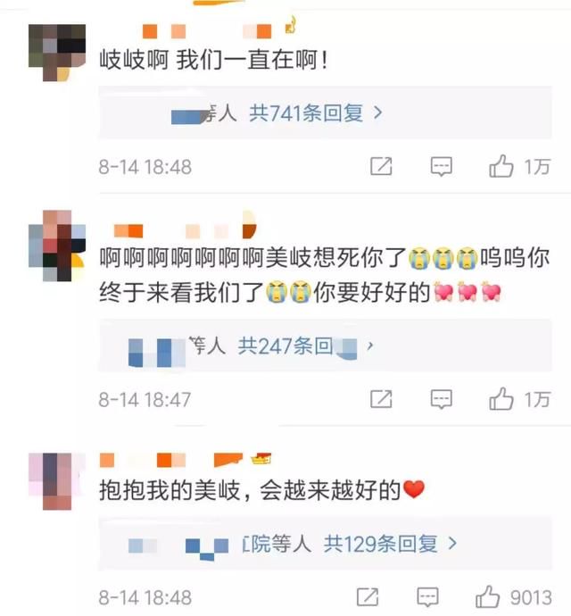Reply to the comment '抱抱我的美歧'
This screenshot has width=571, height=616.
(427, 597)
